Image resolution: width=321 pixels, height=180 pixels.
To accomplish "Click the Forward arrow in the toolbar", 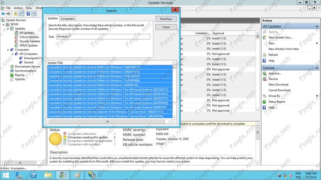I will 8,14.
